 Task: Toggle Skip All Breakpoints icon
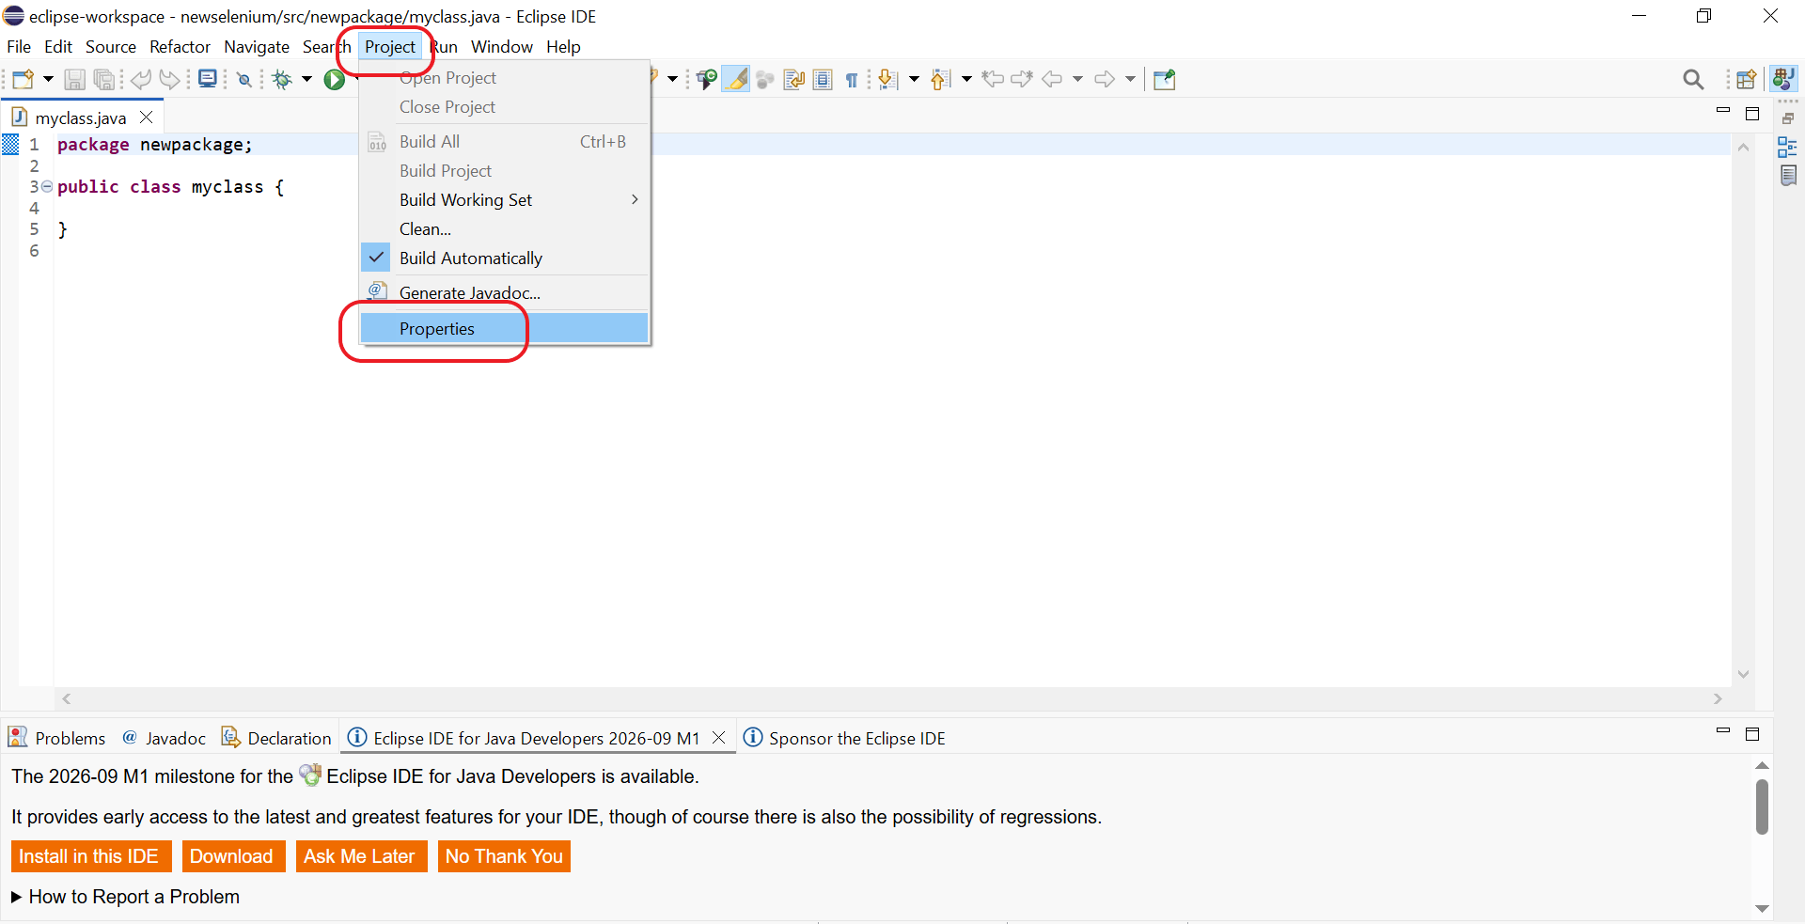click(244, 80)
